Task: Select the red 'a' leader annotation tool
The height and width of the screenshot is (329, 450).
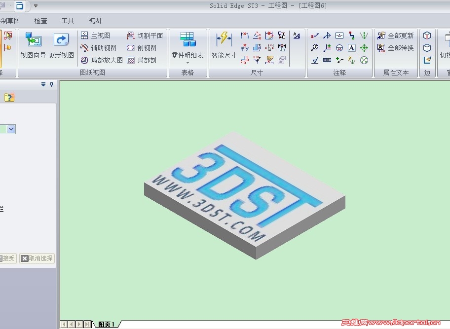Action: pos(315,36)
